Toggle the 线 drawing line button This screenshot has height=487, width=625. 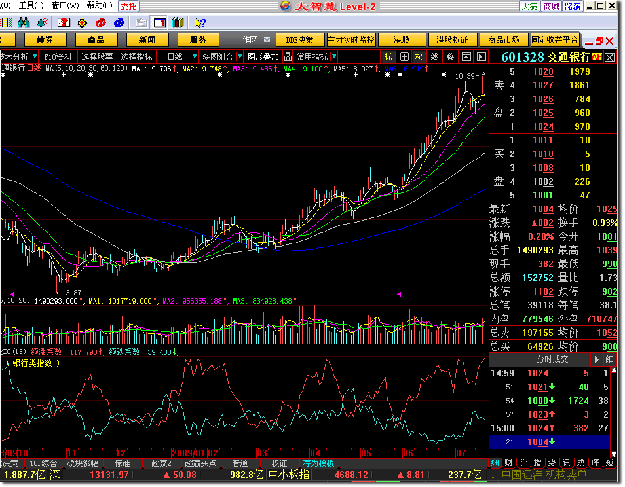(435, 57)
